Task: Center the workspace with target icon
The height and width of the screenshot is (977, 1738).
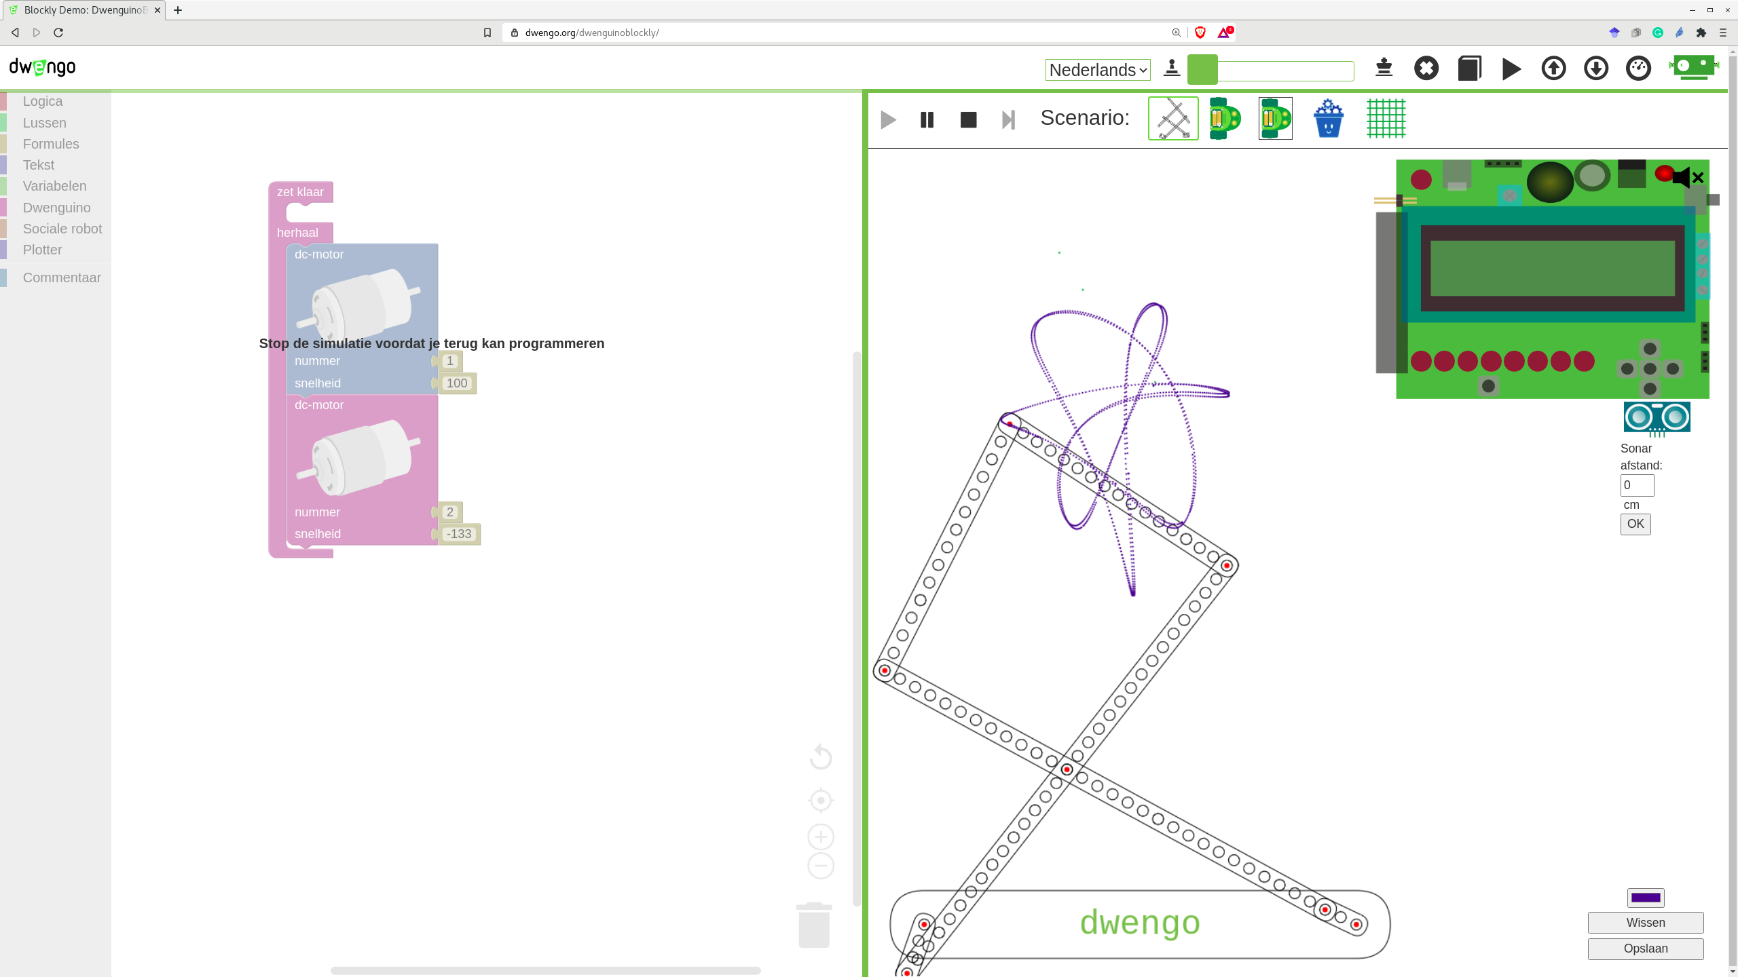Action: pos(821,801)
